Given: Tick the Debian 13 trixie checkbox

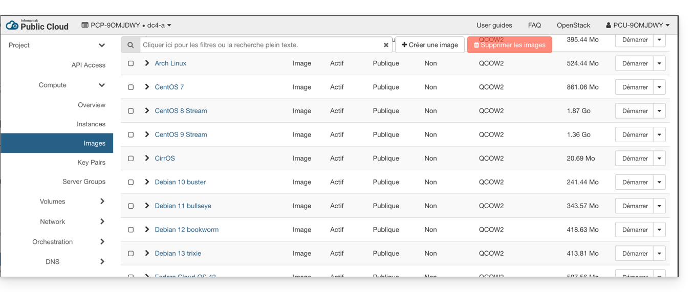Looking at the screenshot, I should 131,254.
